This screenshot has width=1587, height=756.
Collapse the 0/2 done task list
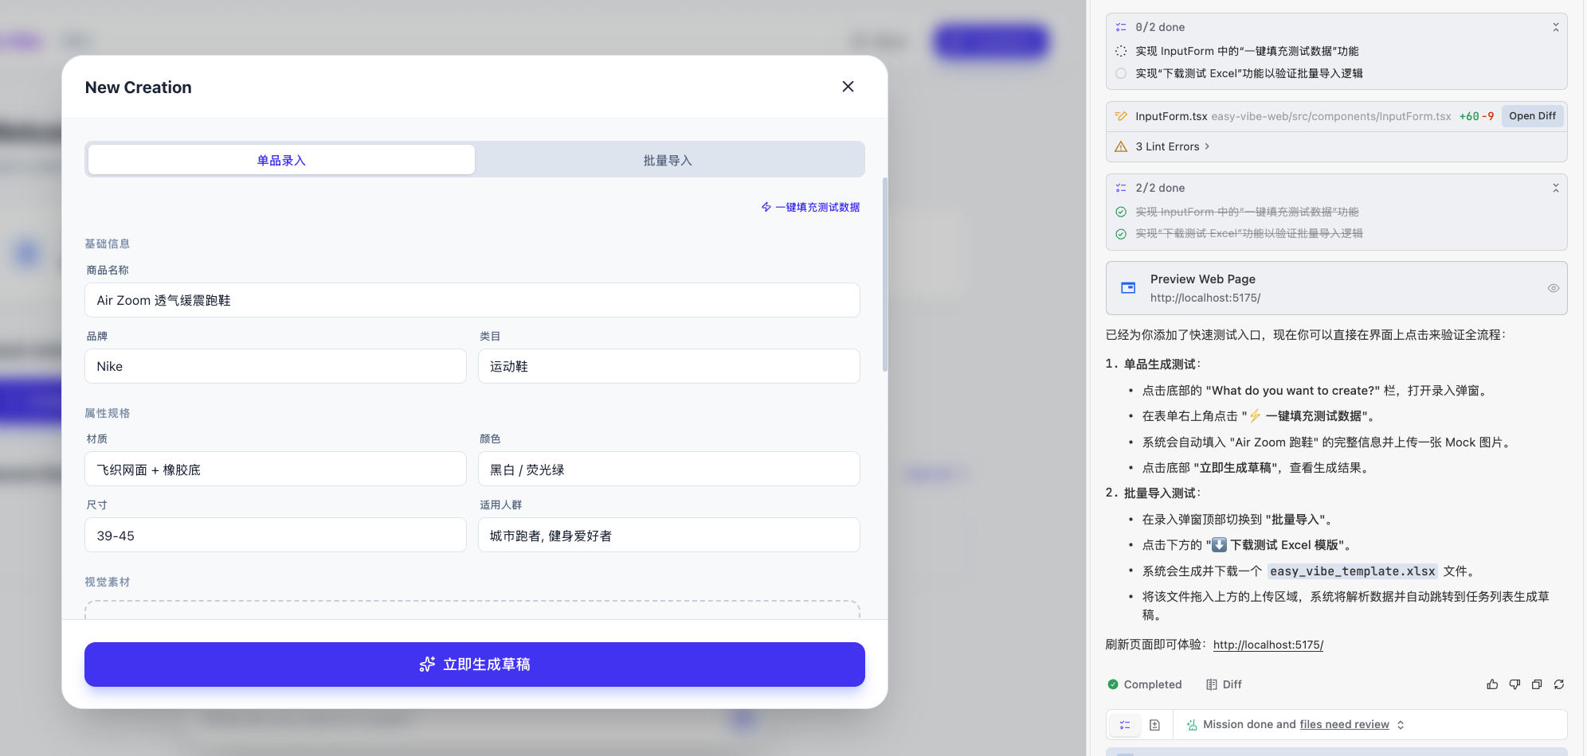tap(1555, 27)
